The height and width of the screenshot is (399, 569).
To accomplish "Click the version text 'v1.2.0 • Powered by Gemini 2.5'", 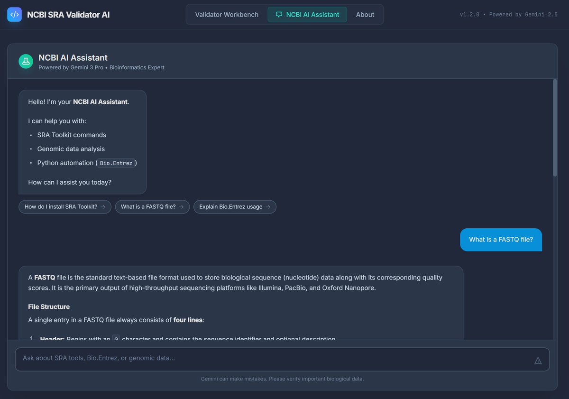I will click(x=508, y=15).
